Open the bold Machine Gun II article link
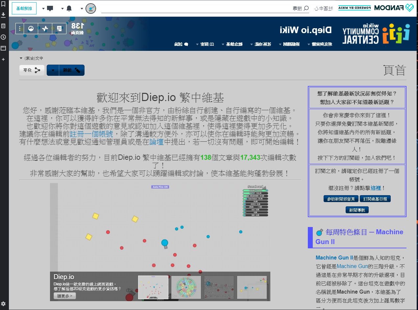Viewport: 418px width, 310px height. pos(334,258)
